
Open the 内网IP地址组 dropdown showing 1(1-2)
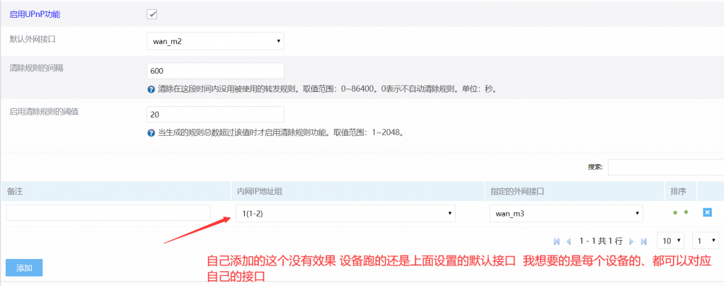coord(345,213)
